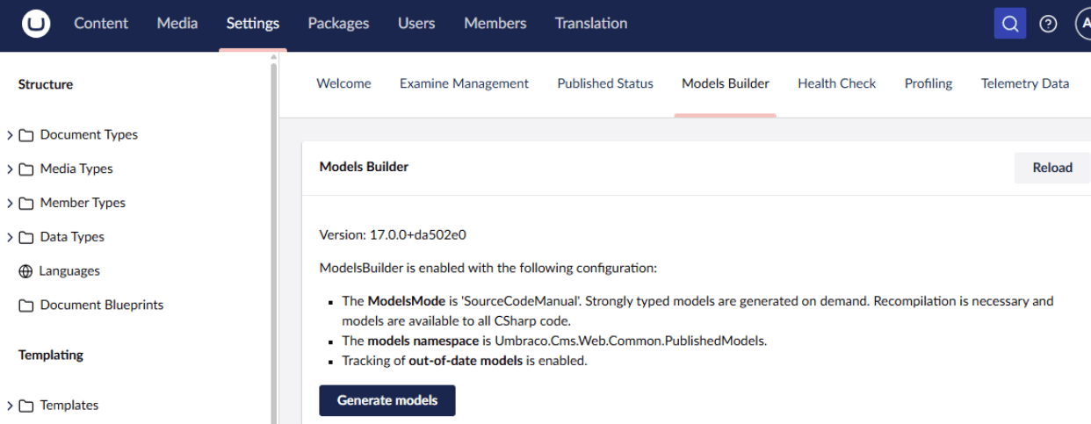The width and height of the screenshot is (1091, 424).
Task: Open the Members section
Action: click(495, 24)
